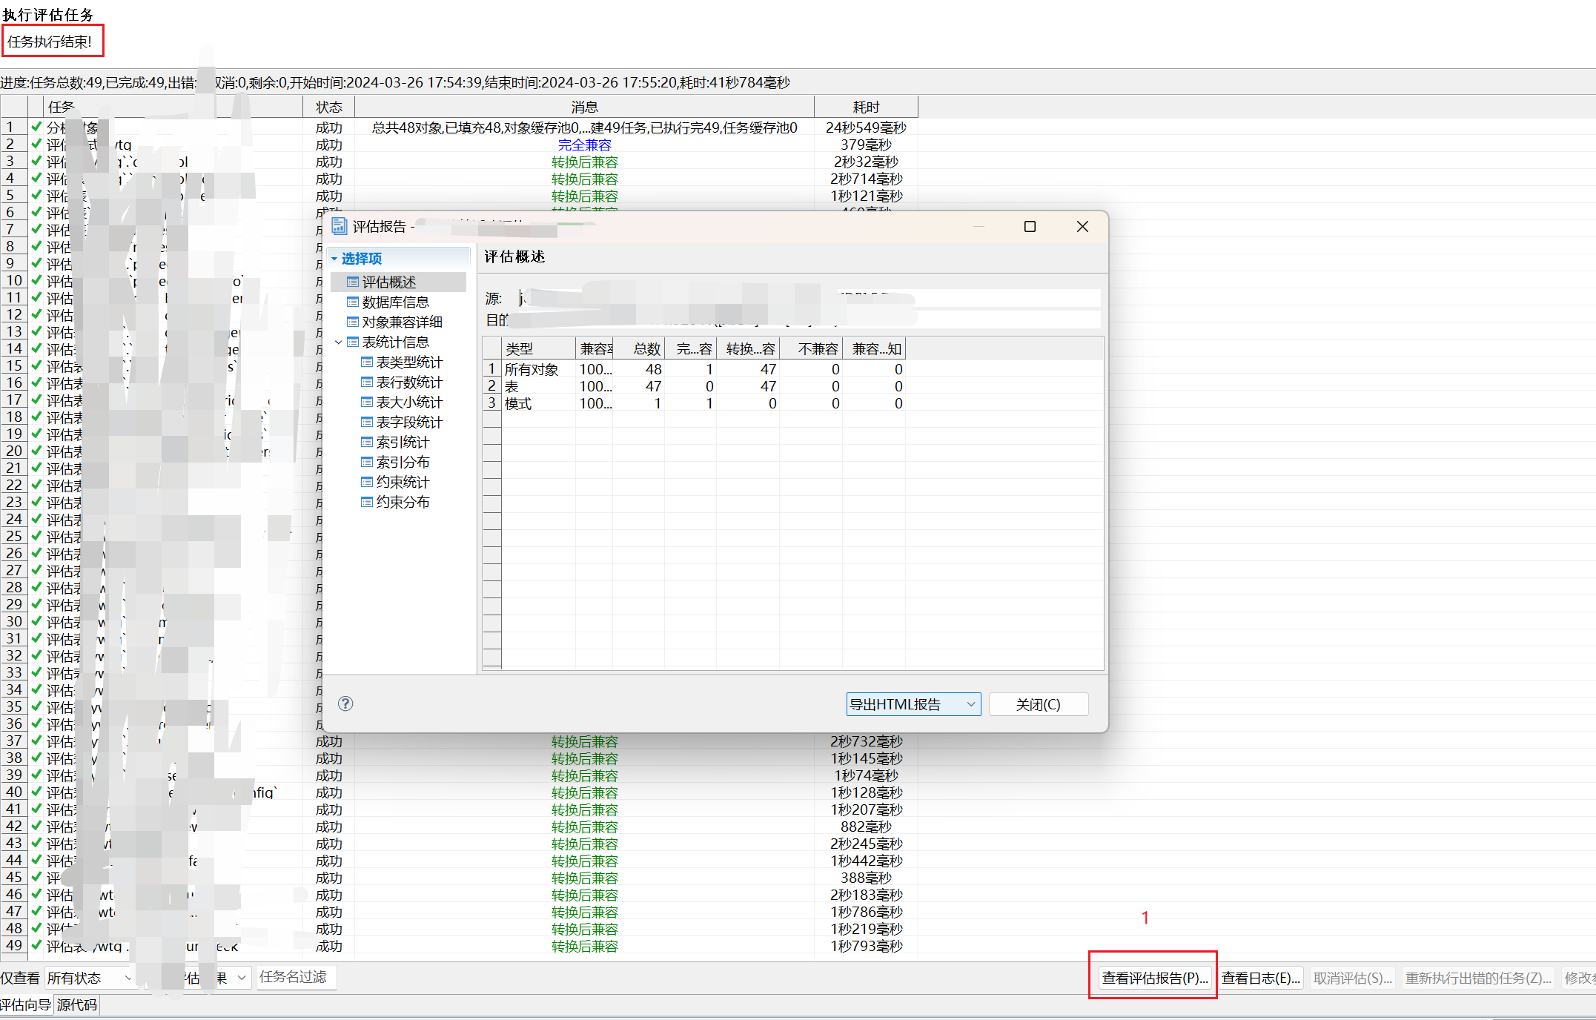The height and width of the screenshot is (1020, 1596).
Task: Select 数据库信息 in the report tree
Action: pos(395,302)
